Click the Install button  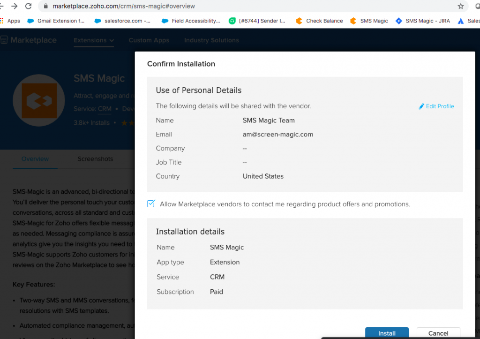pos(387,332)
